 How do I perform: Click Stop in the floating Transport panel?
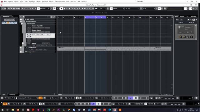(x=98, y=104)
